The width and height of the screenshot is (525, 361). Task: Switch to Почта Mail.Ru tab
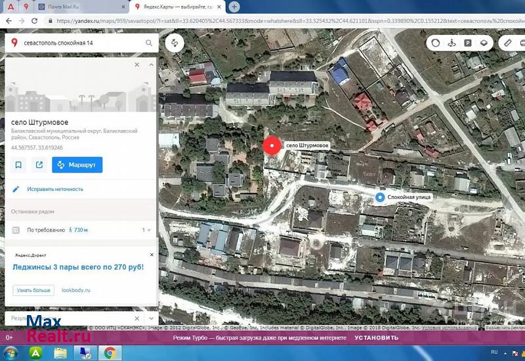pyautogui.click(x=78, y=7)
